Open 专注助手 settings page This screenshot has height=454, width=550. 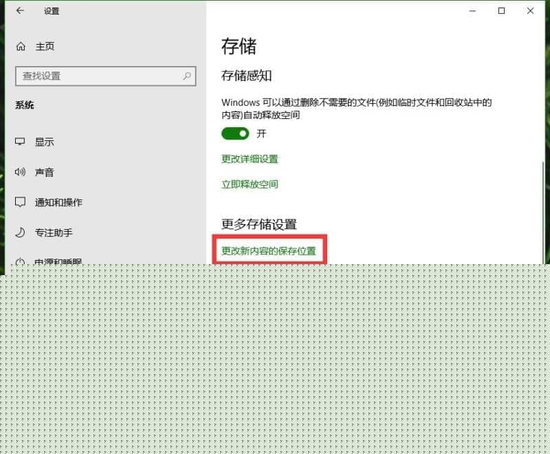[x=54, y=233]
